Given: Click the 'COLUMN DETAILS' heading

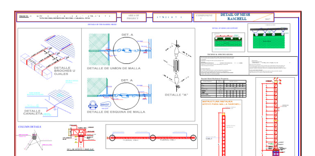Looking at the screenshot, I should (30, 127).
